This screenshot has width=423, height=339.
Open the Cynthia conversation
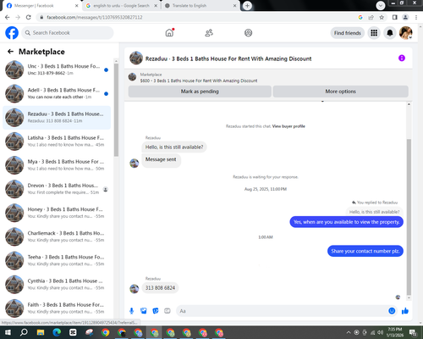[x=57, y=285]
